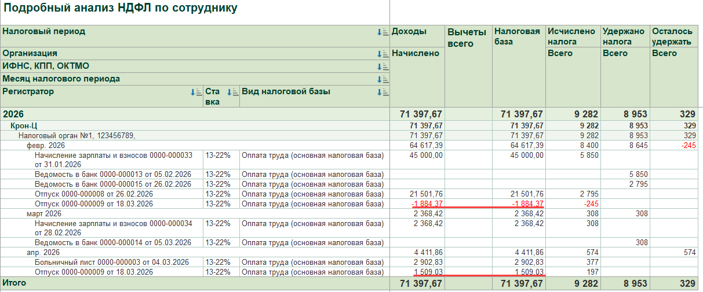The width and height of the screenshot is (703, 292).
Task: Click sort icon beside Организация header
Action: [x=382, y=54]
